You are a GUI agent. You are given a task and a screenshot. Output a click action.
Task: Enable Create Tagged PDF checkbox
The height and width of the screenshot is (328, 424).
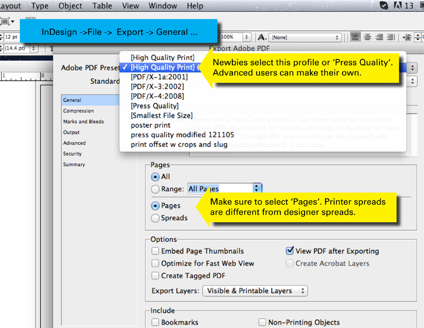(155, 275)
